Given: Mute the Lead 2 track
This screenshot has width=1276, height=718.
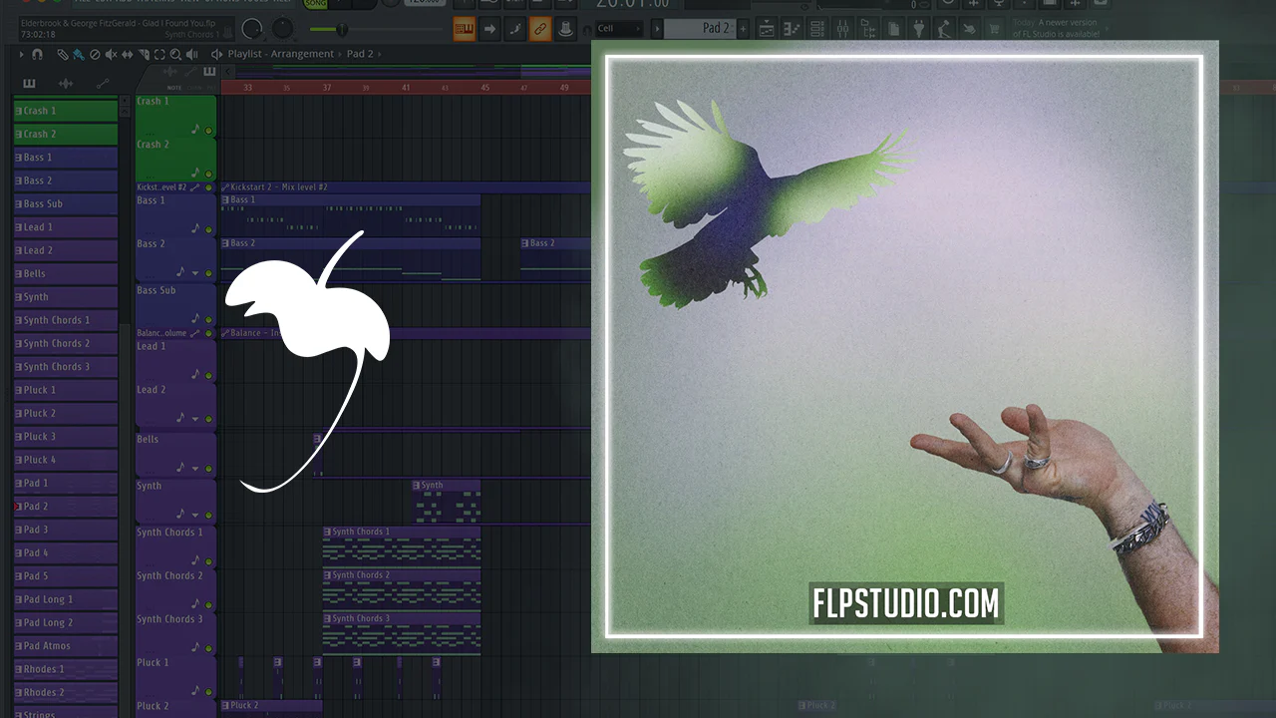Looking at the screenshot, I should 208,419.
